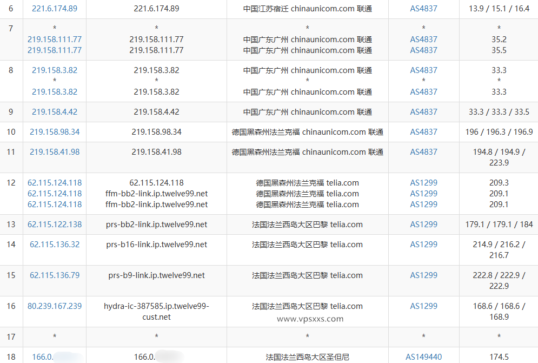
Task: Click the latency value 222.8 / 222.9 / 222.9
Action: point(499,281)
